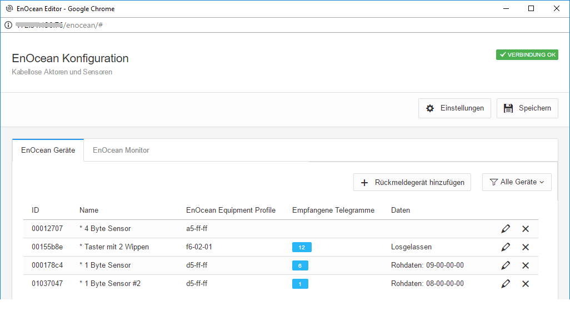The height and width of the screenshot is (316, 570).
Task: Click telegram count badge 12
Action: (302, 247)
